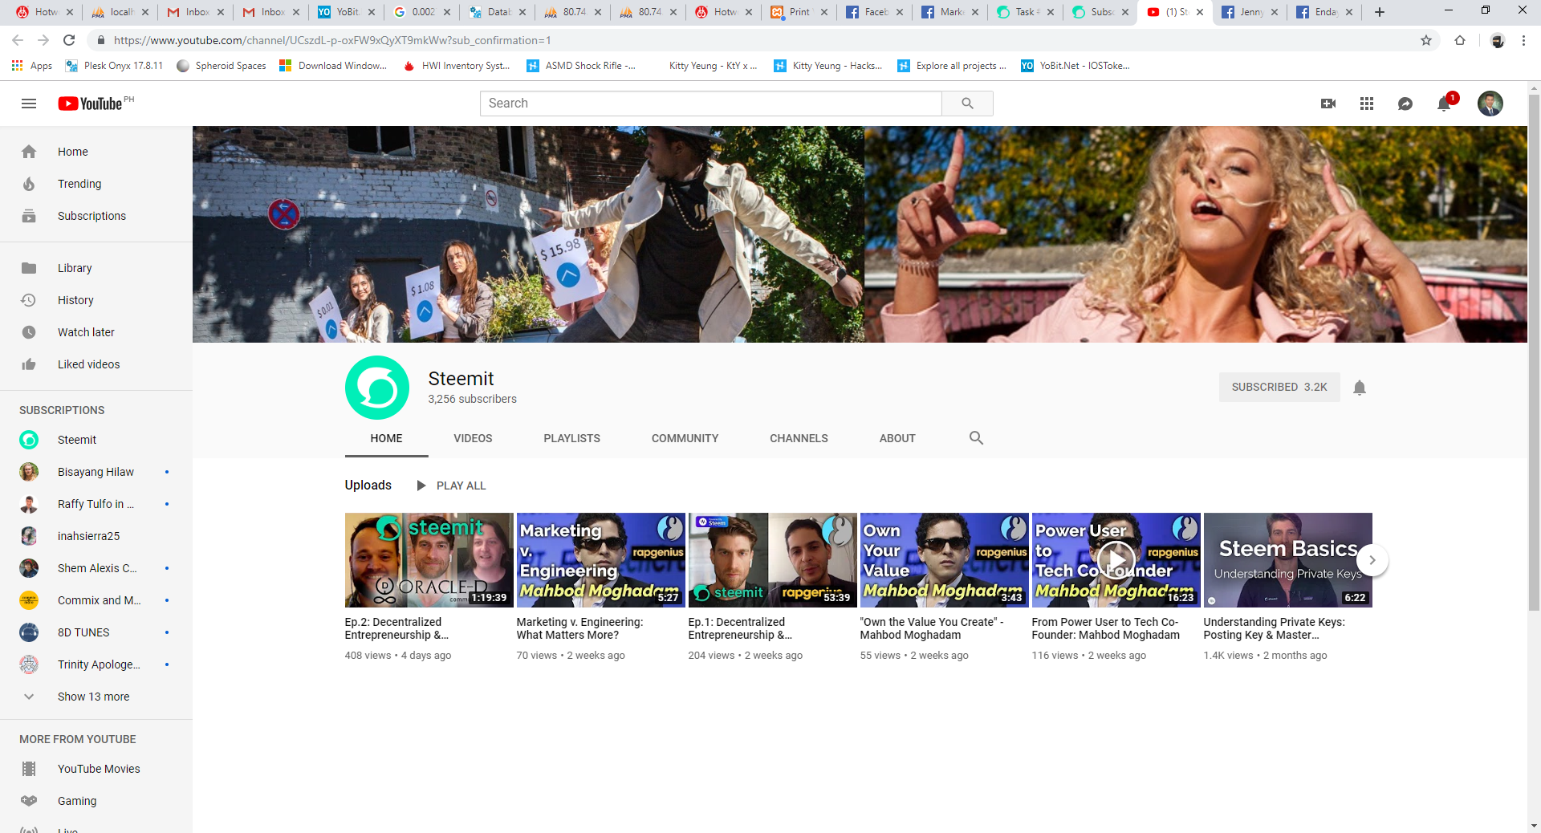Screen dimensions: 1541x833
Task: Open Bisayang Hilaw subscription
Action: 96,472
